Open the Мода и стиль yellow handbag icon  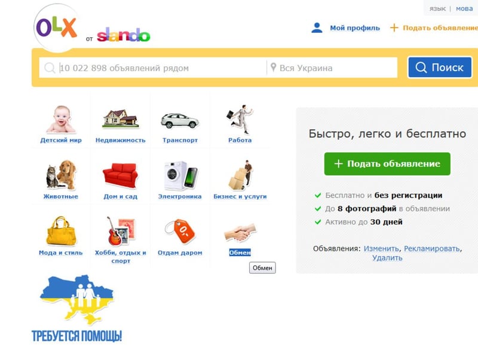(61, 231)
